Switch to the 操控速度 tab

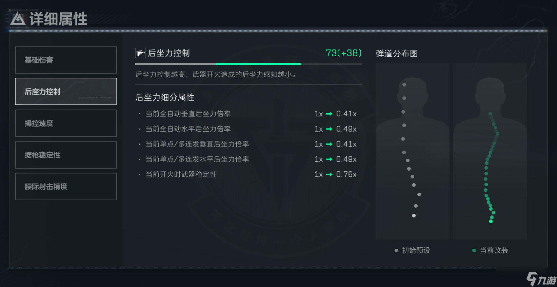point(66,123)
